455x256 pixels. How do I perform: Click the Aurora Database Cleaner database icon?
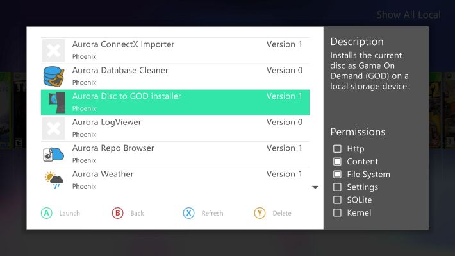click(54, 76)
